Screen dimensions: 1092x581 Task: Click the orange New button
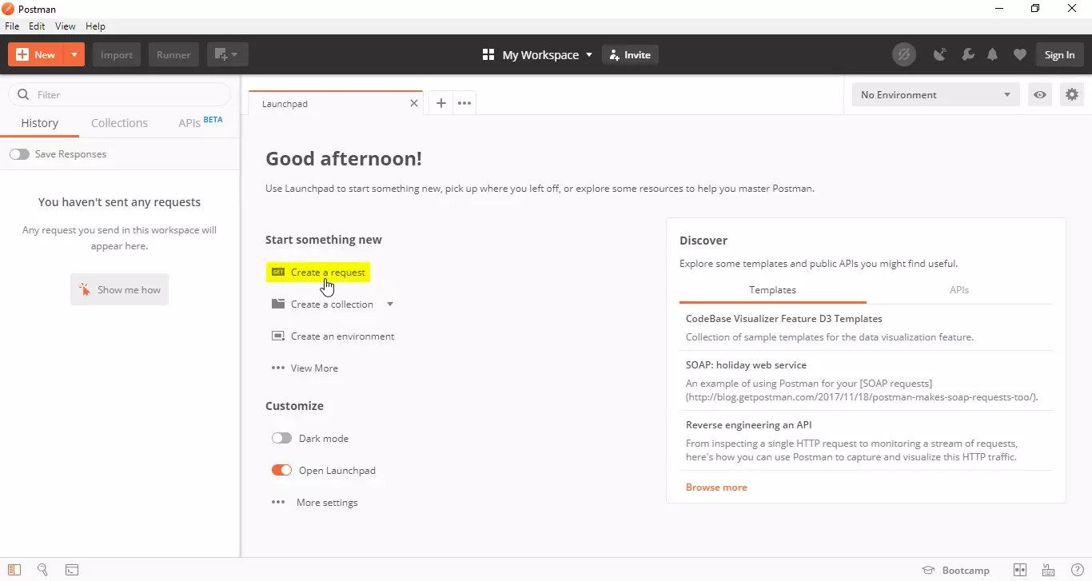pyautogui.click(x=36, y=54)
